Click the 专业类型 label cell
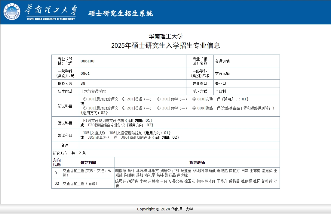The width and height of the screenshot is (331, 214). [200, 83]
